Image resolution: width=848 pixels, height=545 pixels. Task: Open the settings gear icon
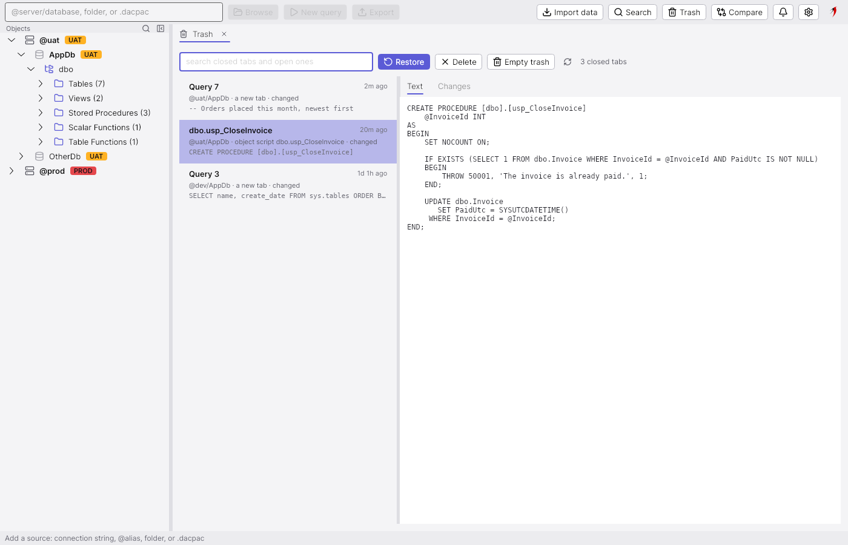809,12
